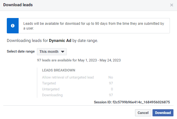Image resolution: width=177 pixels, height=119 pixels.
Task: Click the Select date range label
Action: 21,51
